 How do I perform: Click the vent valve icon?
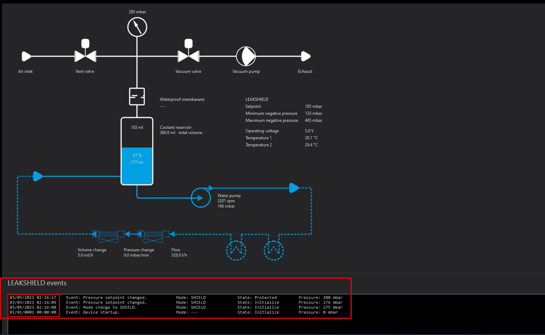pyautogui.click(x=85, y=56)
